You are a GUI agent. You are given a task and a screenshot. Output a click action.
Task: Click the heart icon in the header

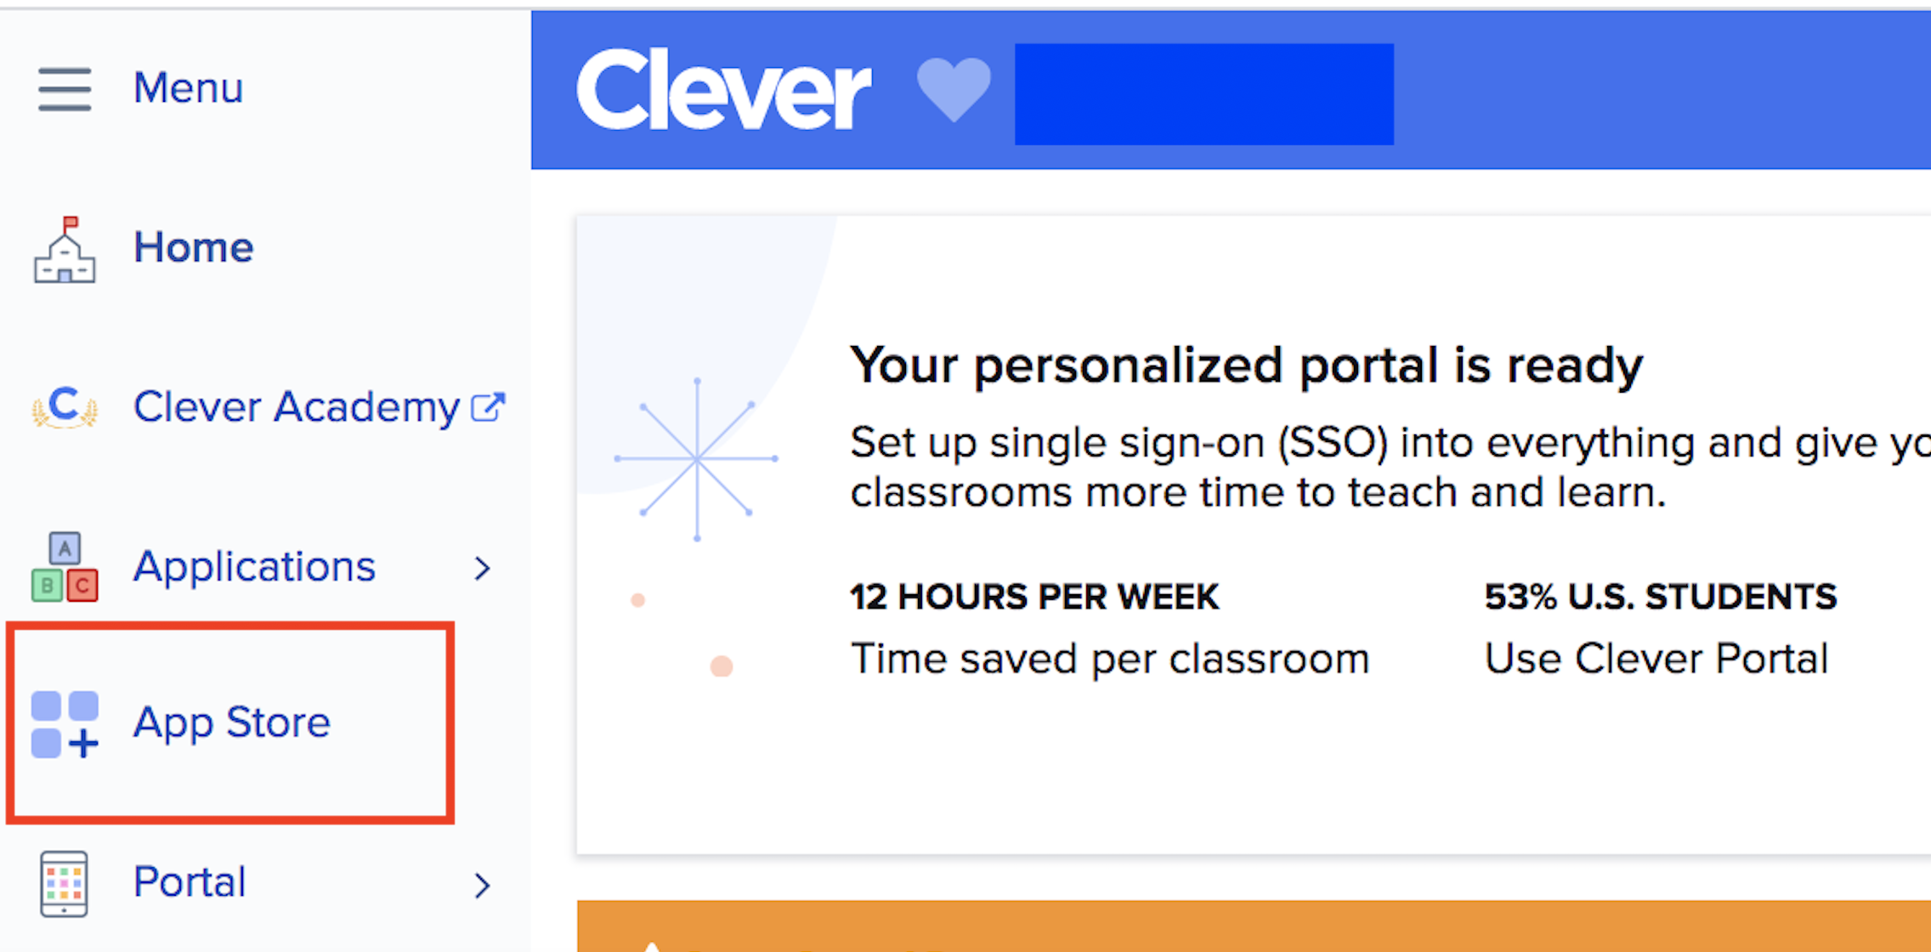(x=954, y=88)
